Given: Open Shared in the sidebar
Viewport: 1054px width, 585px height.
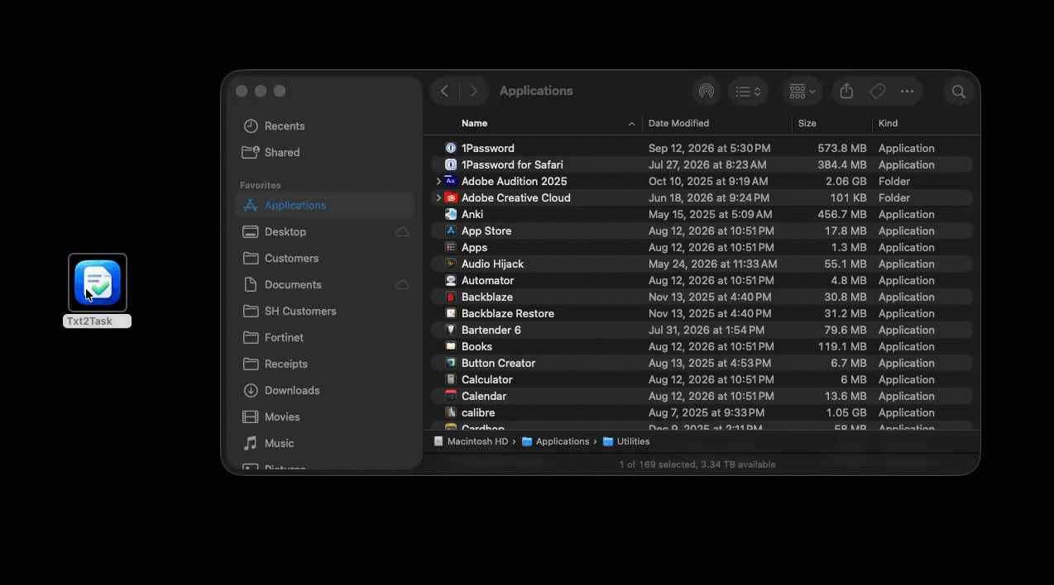Looking at the screenshot, I should (x=324, y=152).
